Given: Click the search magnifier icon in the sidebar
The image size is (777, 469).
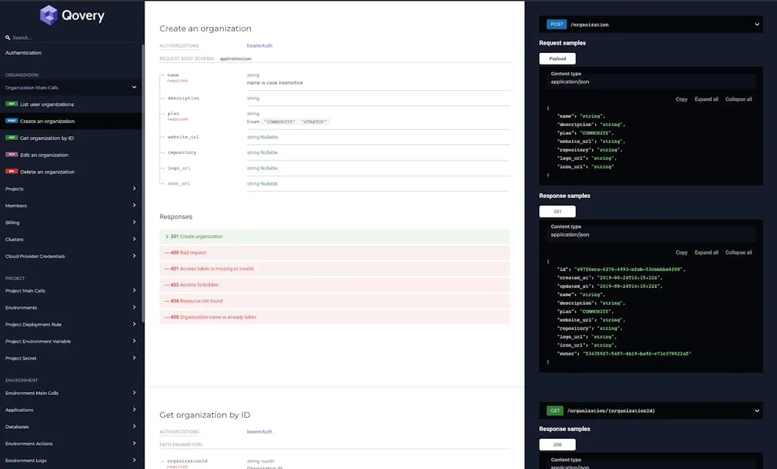Looking at the screenshot, I should coord(7,37).
